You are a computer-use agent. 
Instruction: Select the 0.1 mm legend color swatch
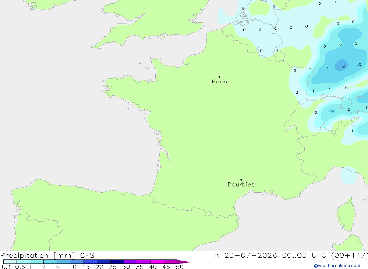10,262
